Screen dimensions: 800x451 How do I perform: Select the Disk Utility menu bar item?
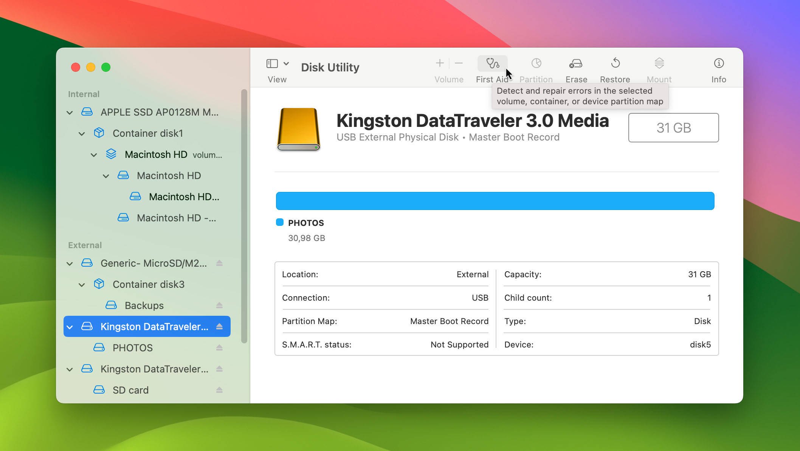pyautogui.click(x=330, y=67)
